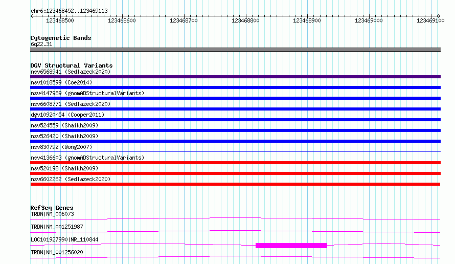
Task: Click the red nsv6602262 variant bar
Action: (x=235, y=184)
